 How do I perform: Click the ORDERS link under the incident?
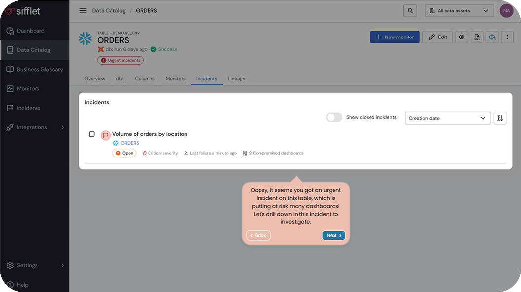[130, 143]
